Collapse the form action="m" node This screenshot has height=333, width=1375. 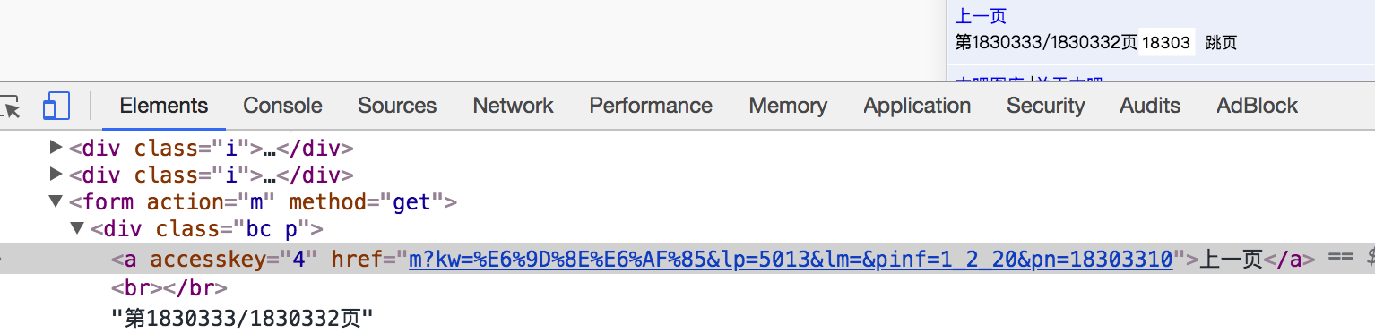pos(56,202)
